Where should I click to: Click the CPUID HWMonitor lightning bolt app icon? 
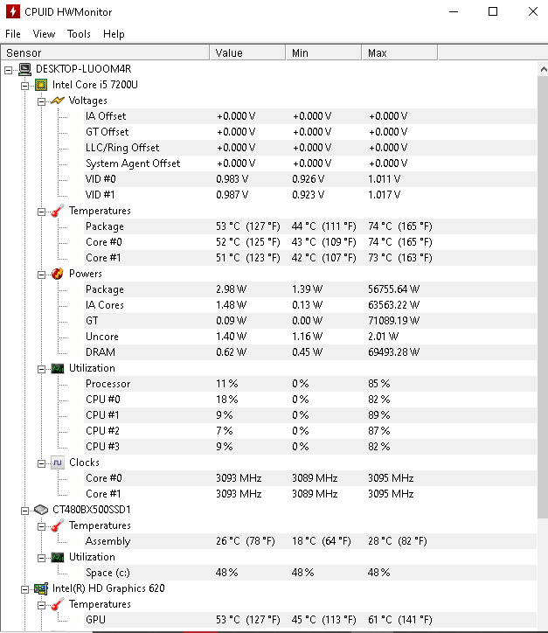[12, 11]
